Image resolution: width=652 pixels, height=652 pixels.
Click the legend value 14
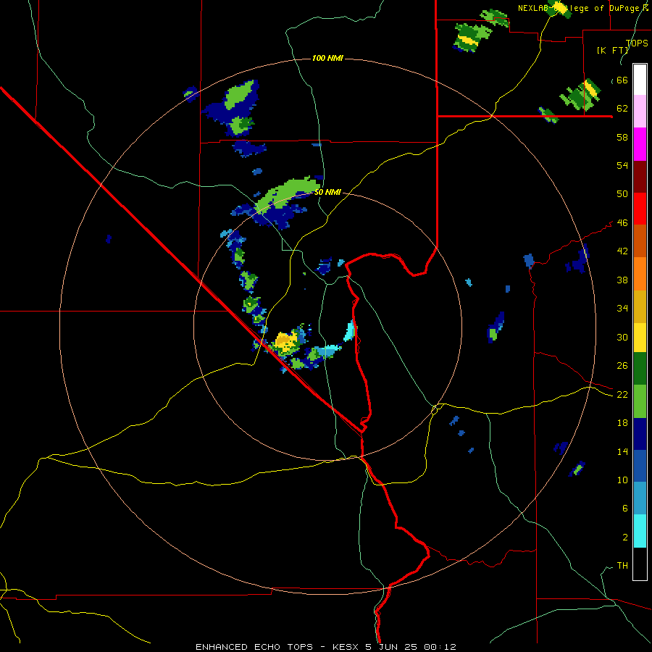tap(622, 451)
